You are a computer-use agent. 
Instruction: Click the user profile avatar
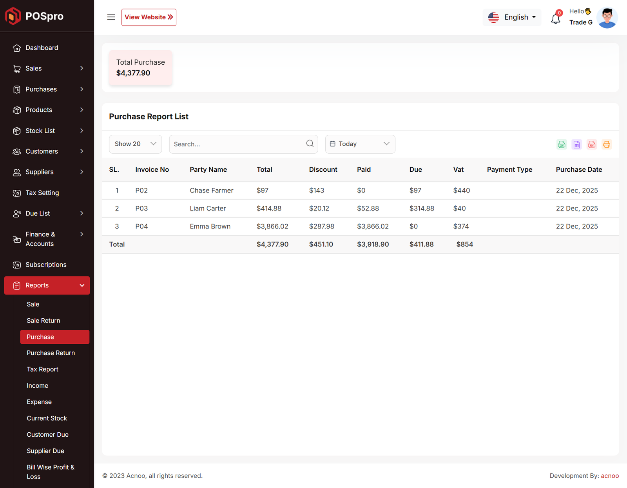tap(607, 18)
